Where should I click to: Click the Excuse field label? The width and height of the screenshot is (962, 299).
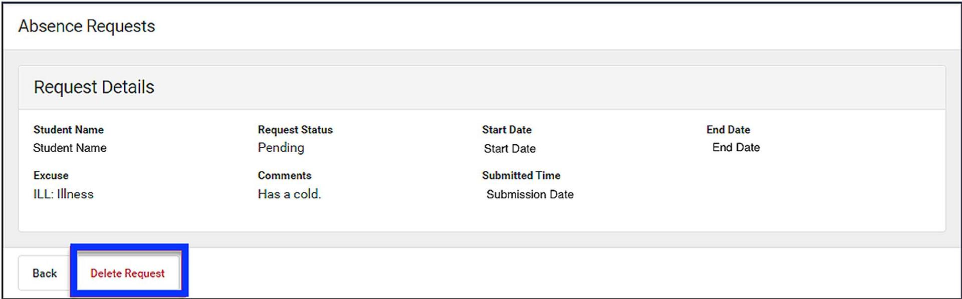point(51,175)
